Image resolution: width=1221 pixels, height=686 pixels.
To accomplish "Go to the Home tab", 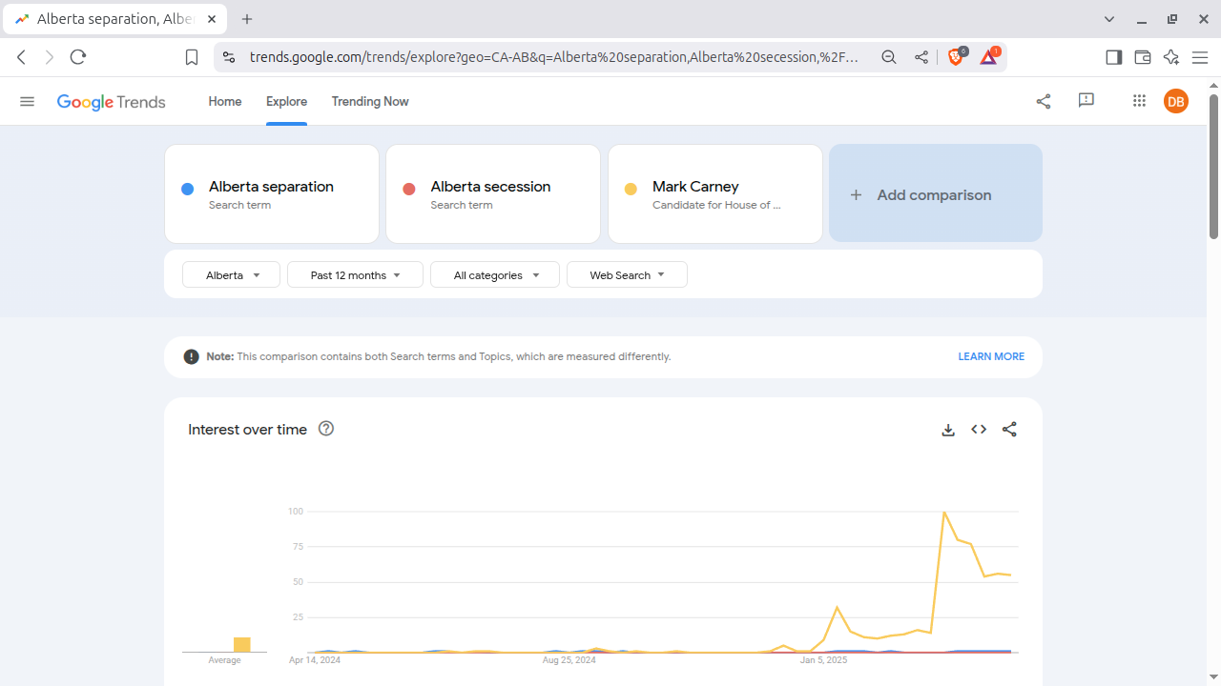I will click(225, 101).
